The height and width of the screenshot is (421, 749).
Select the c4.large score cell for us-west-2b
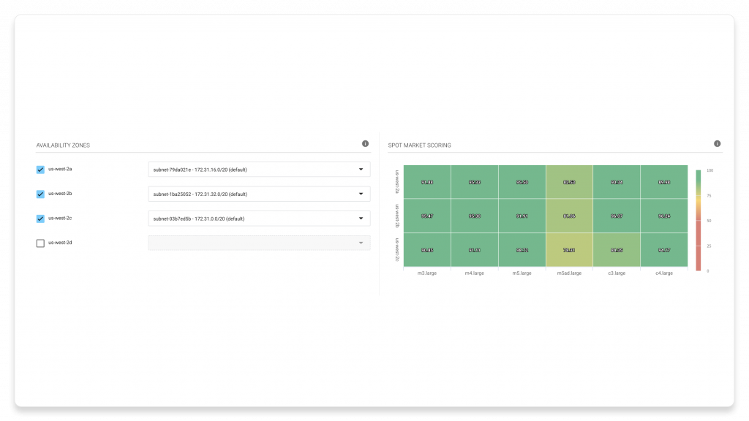(x=664, y=216)
